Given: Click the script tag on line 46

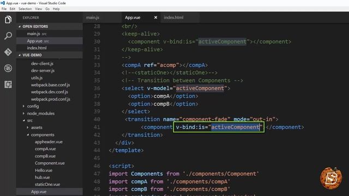Looking at the screenshot, I should [x=122, y=166].
